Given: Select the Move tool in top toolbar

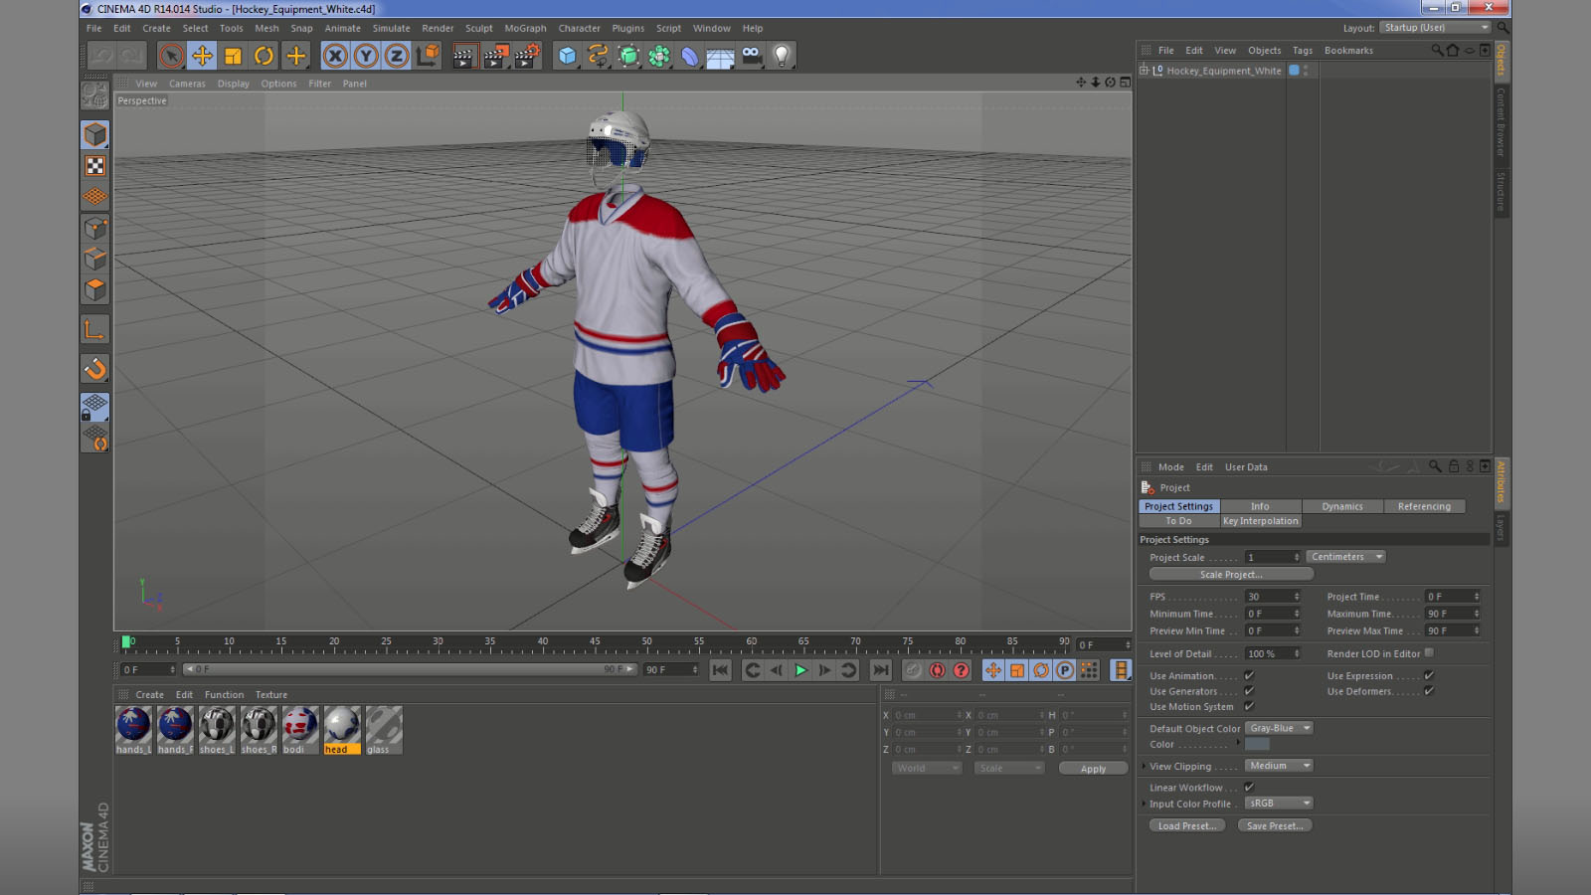Looking at the screenshot, I should [x=202, y=56].
